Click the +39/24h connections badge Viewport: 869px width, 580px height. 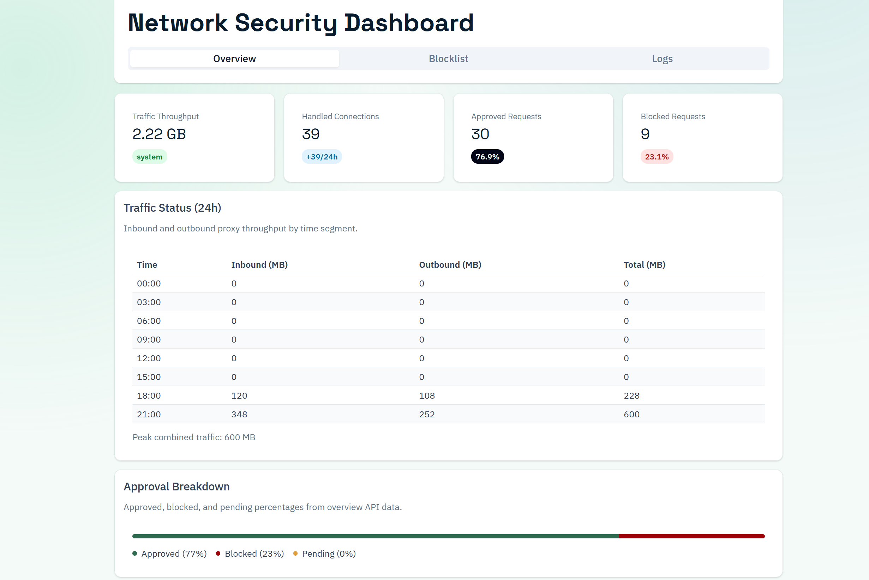pos(322,157)
